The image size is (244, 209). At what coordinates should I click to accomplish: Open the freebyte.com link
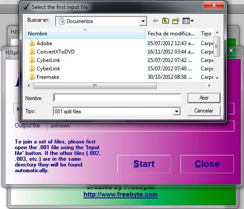120,195
